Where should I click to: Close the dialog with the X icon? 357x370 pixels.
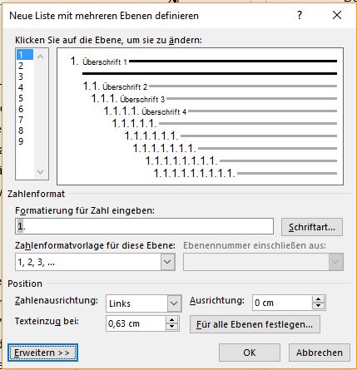click(337, 15)
